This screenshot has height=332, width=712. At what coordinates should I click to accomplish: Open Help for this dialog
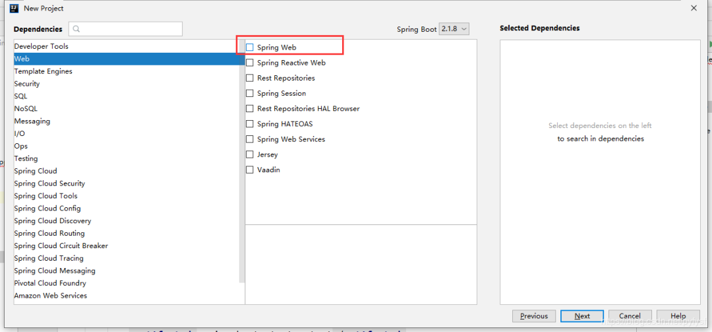[x=678, y=316]
